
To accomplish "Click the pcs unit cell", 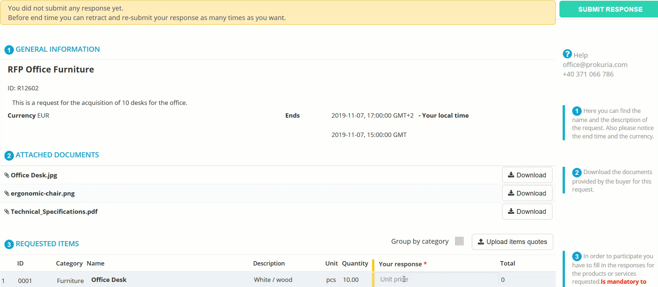I will (x=331, y=280).
